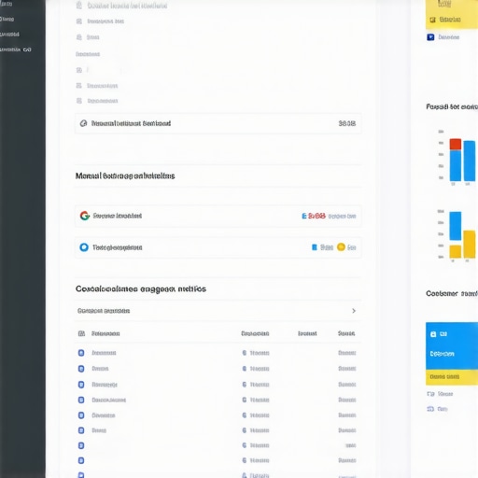Click the tall blue bar in the lower chart

pos(456,226)
